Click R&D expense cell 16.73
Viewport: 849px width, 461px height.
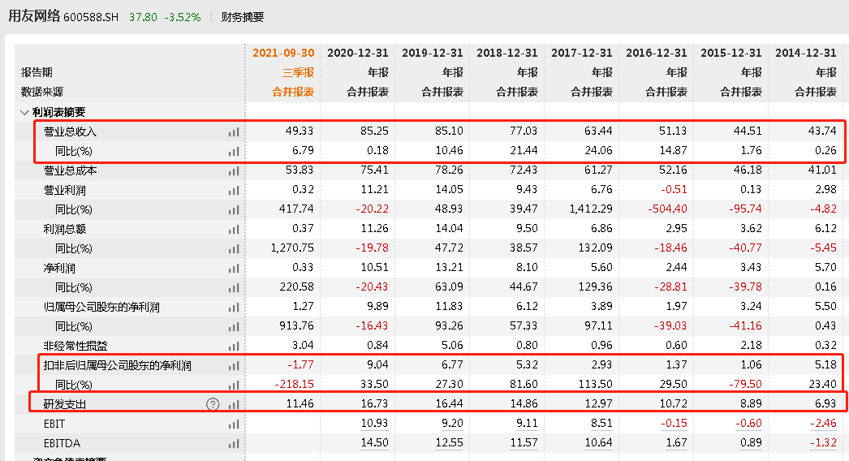point(375,403)
